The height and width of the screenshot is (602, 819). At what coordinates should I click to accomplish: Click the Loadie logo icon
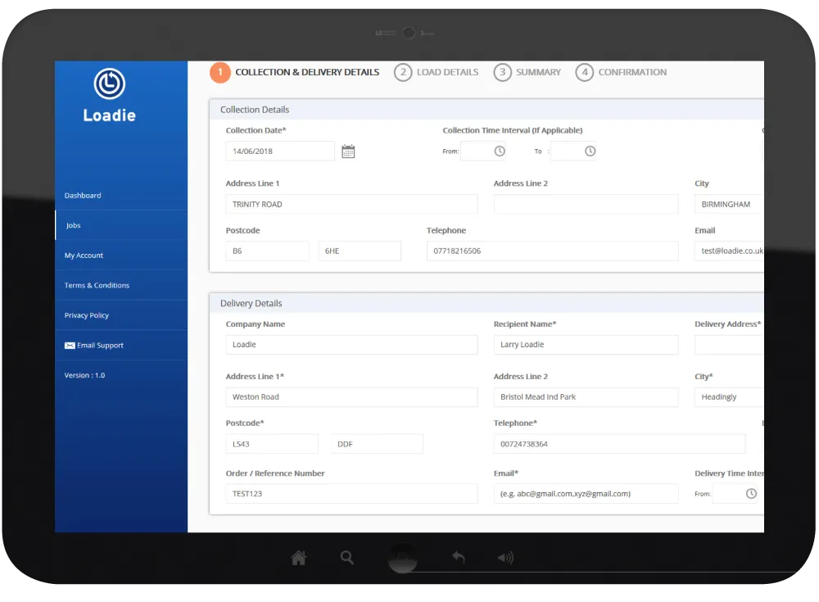click(110, 84)
